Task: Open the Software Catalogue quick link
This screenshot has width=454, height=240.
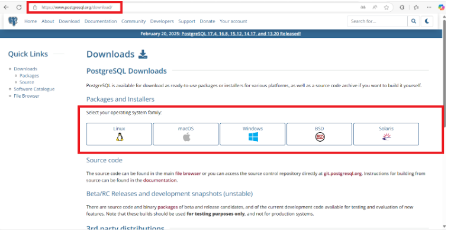Action: (34, 89)
